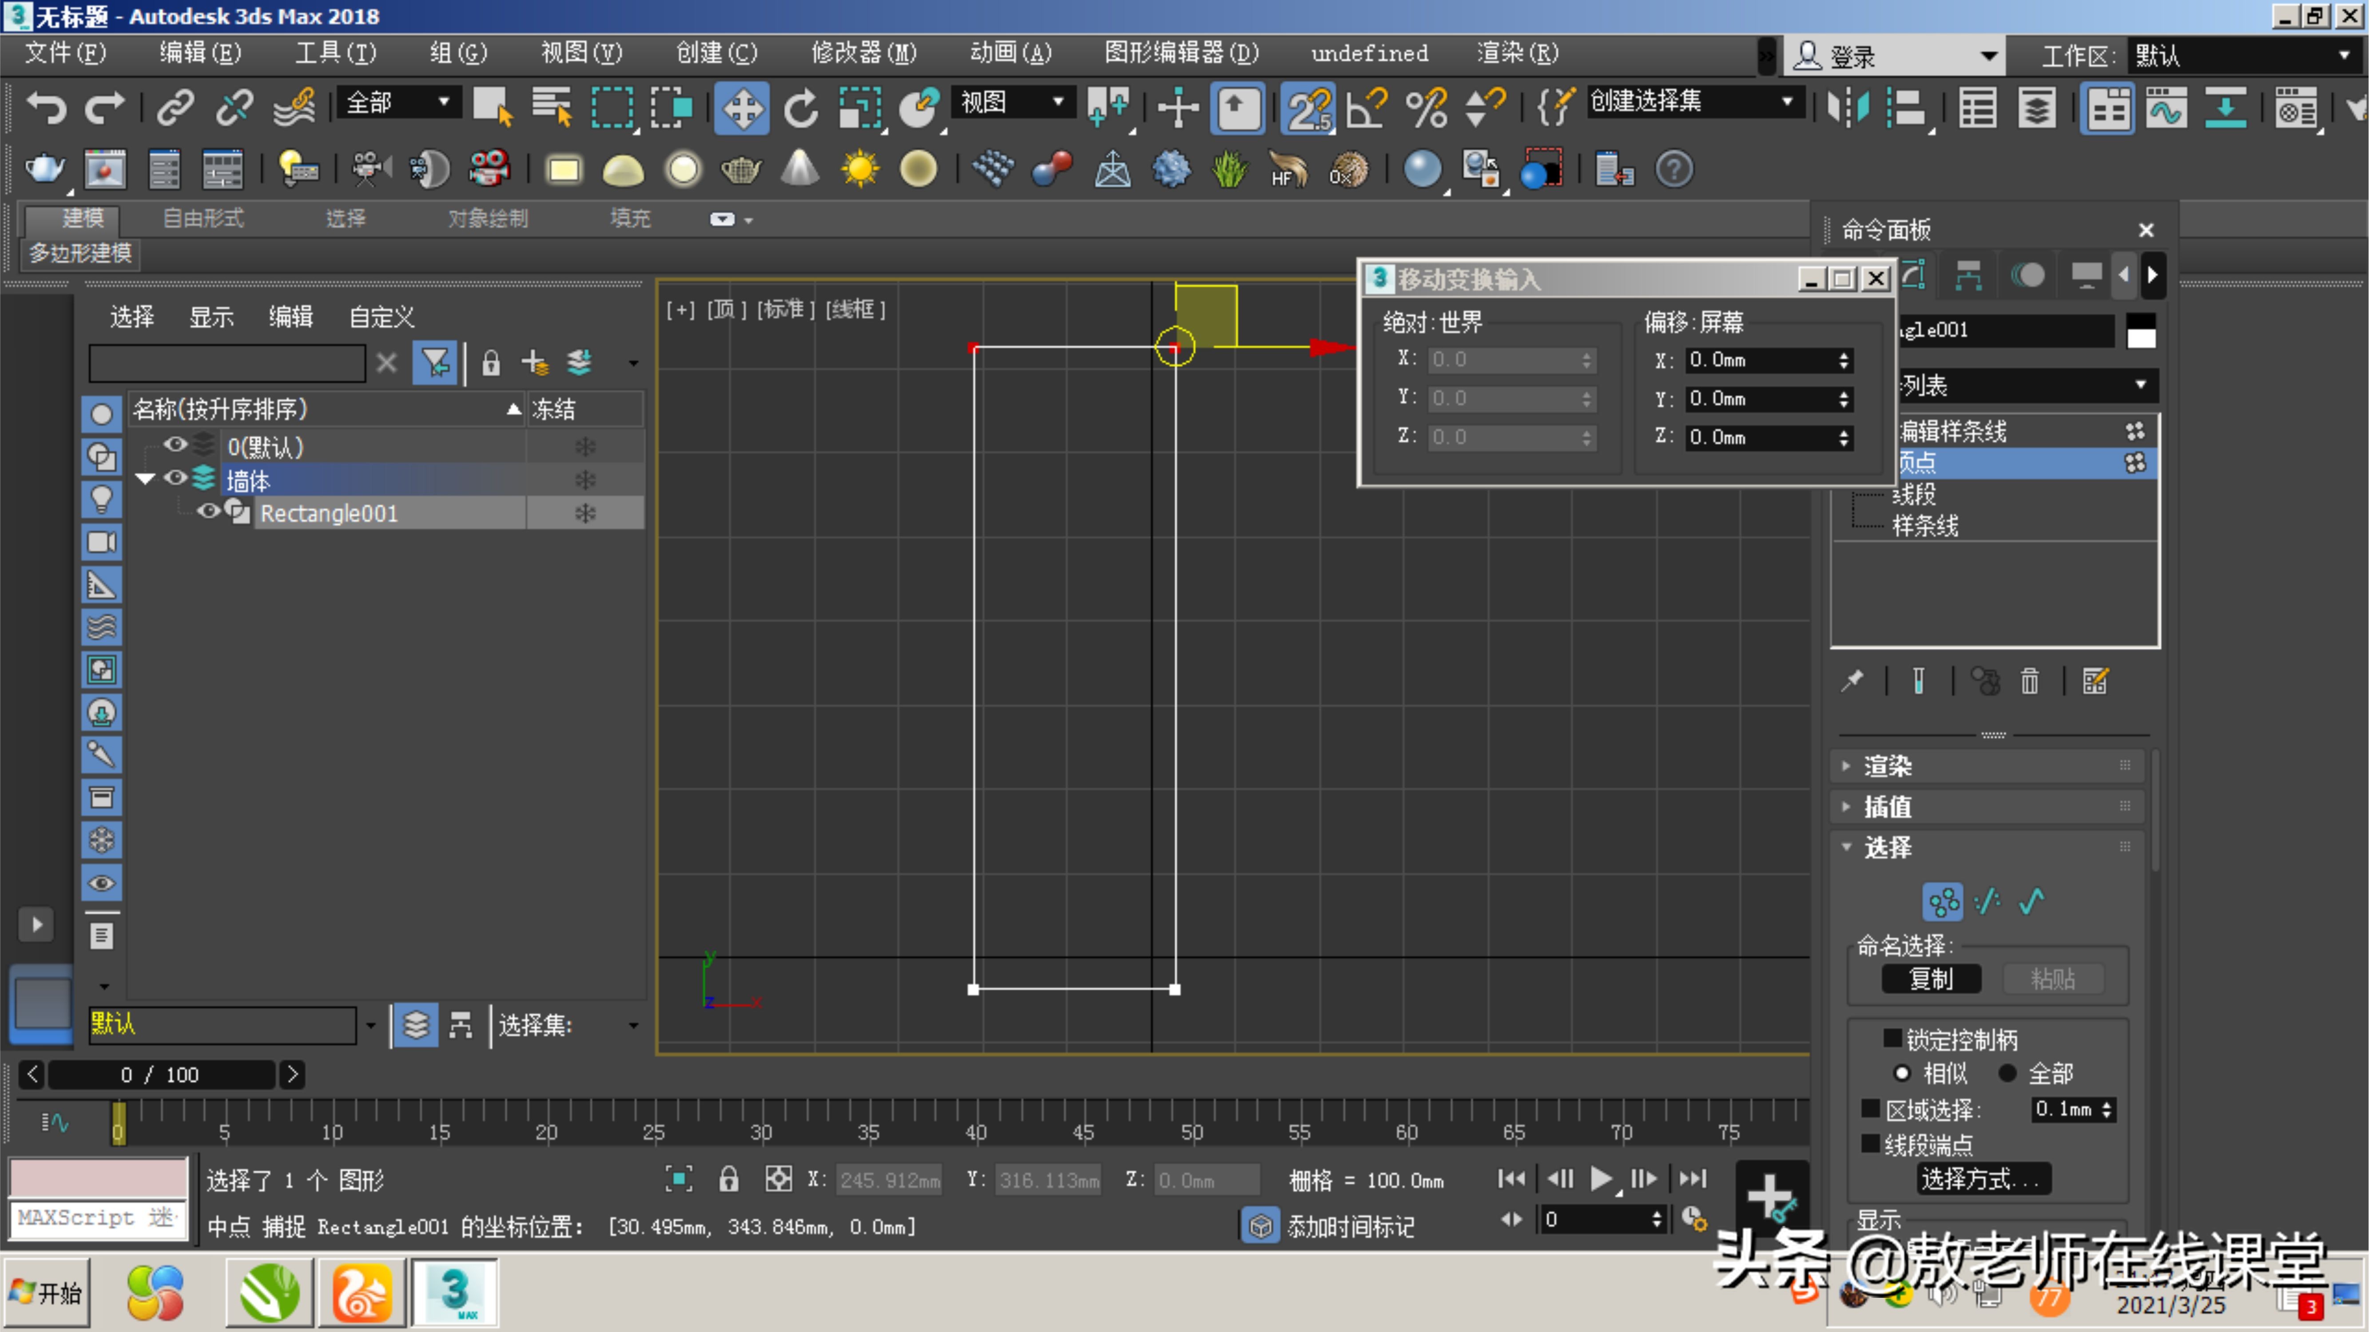Hide Rectangle001 with its eye icon
This screenshot has height=1332, width=2369.
click(x=208, y=512)
